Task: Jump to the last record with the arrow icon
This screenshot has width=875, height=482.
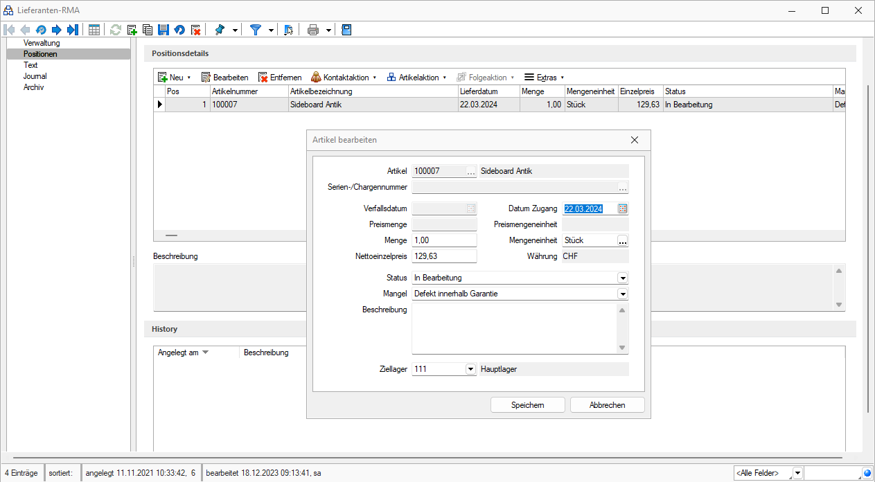Action: coord(72,30)
